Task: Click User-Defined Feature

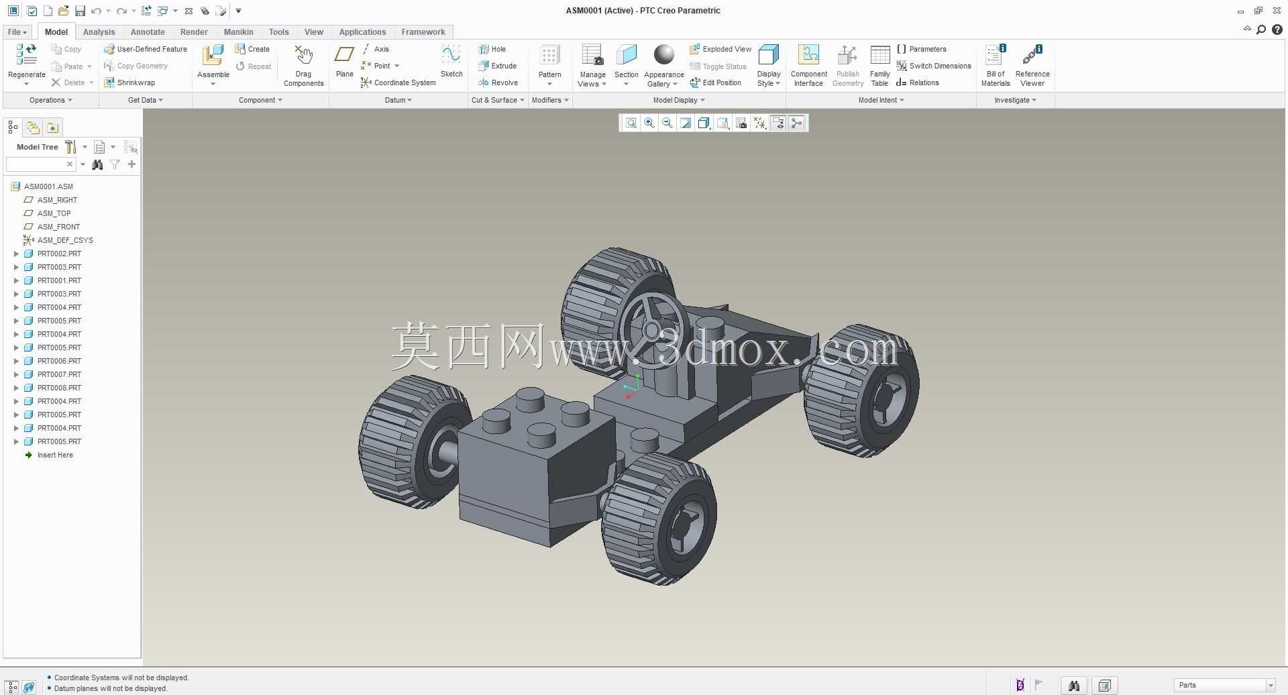Action: [146, 49]
